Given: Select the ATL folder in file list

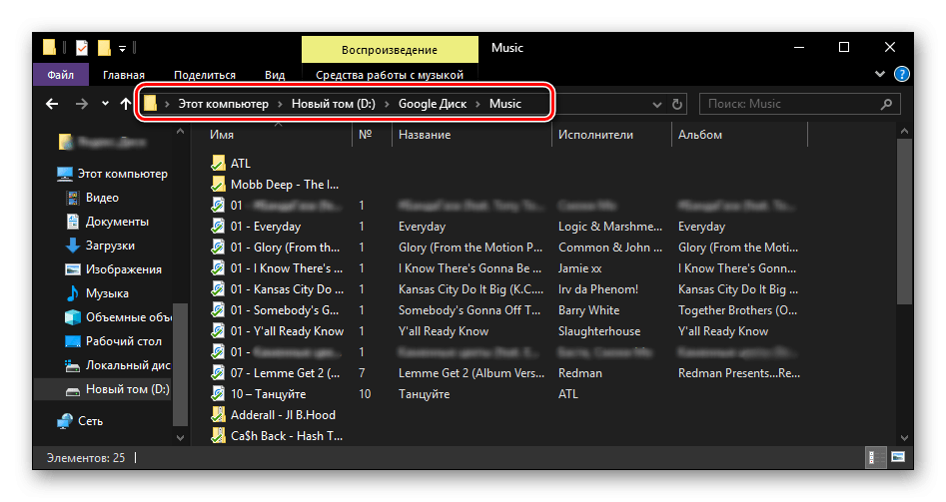Looking at the screenshot, I should [x=240, y=163].
